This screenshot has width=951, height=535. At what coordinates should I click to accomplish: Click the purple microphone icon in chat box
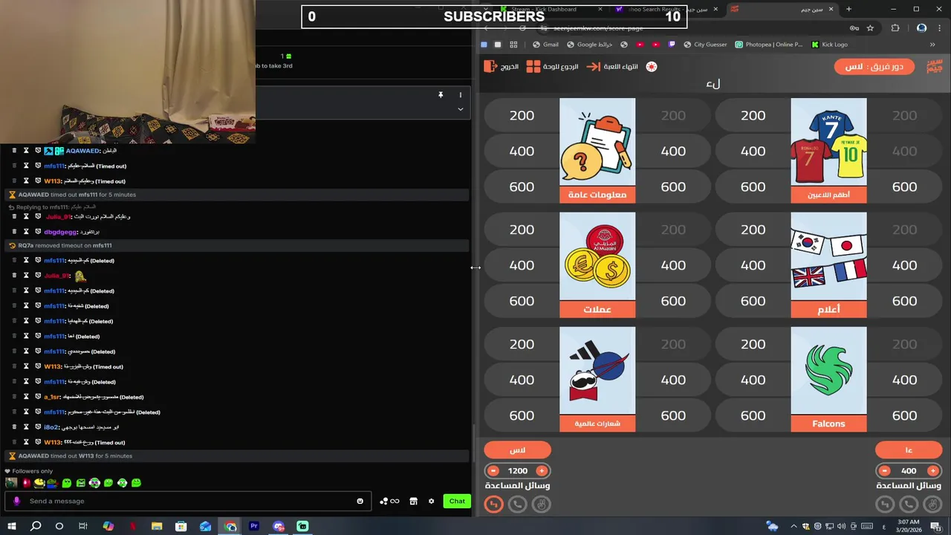[x=17, y=501]
